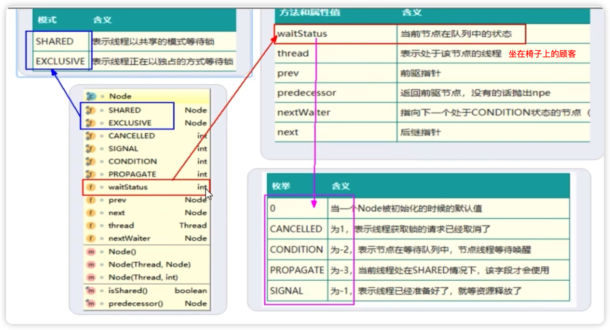Select the SHARED member in structure list
610x330 pixels.
[147, 110]
